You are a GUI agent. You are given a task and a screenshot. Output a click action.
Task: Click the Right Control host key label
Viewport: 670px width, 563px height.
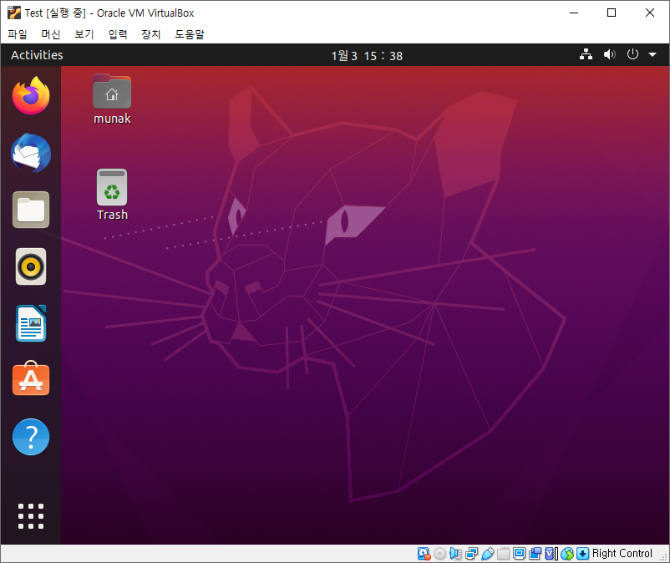click(622, 554)
